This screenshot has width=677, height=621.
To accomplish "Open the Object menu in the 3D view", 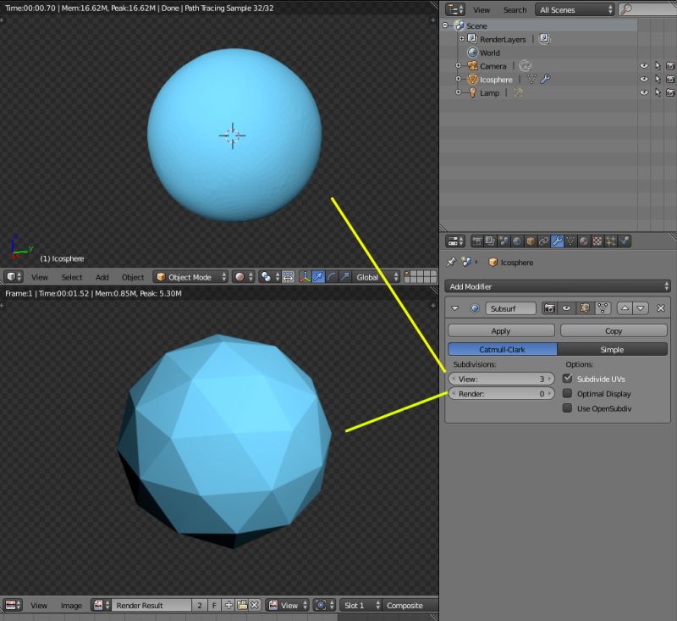I will [x=132, y=277].
